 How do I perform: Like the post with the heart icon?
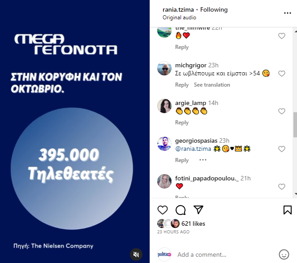[163, 210]
